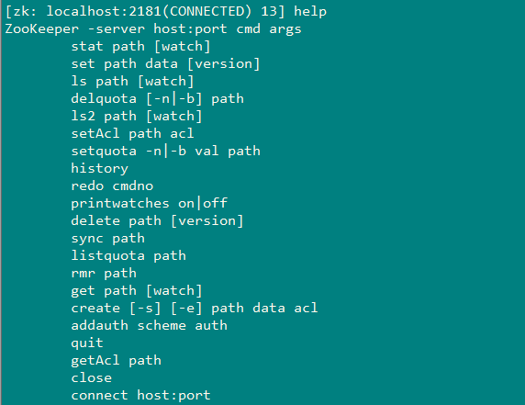The image size is (525, 405).
Task: Click the 'printwatches on|off' line
Action: [149, 203]
